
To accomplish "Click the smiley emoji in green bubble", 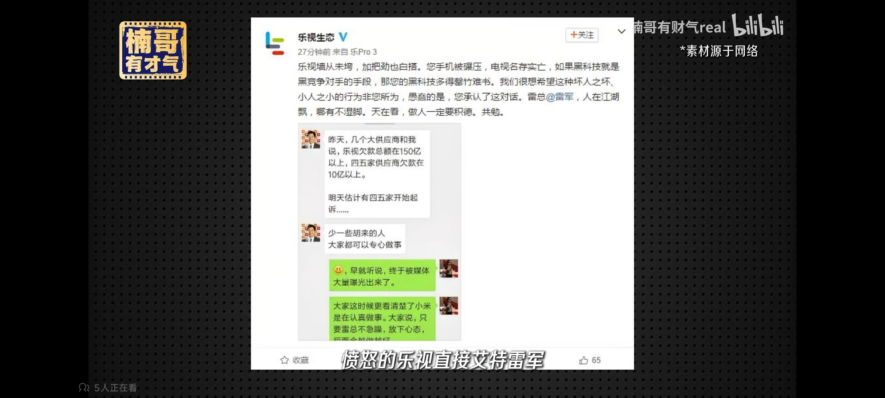I will tap(338, 270).
